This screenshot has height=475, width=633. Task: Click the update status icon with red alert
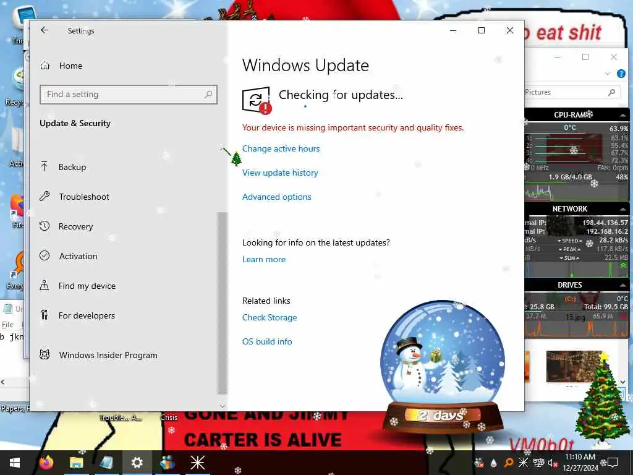pyautogui.click(x=257, y=100)
